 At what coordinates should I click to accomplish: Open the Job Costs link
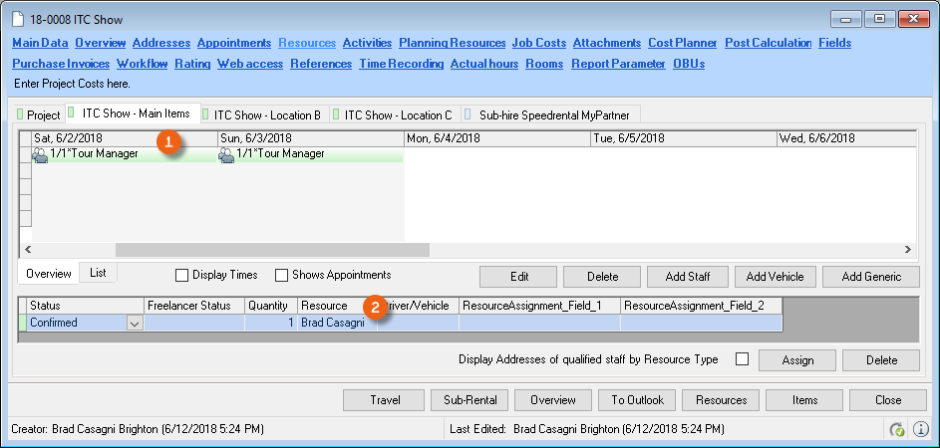point(538,43)
